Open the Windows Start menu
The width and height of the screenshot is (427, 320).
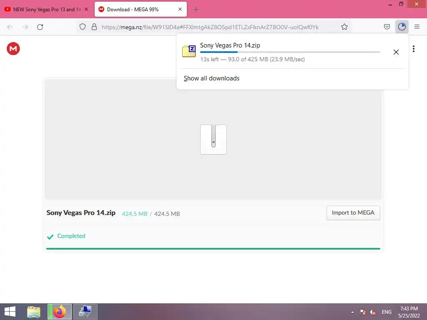point(10,312)
